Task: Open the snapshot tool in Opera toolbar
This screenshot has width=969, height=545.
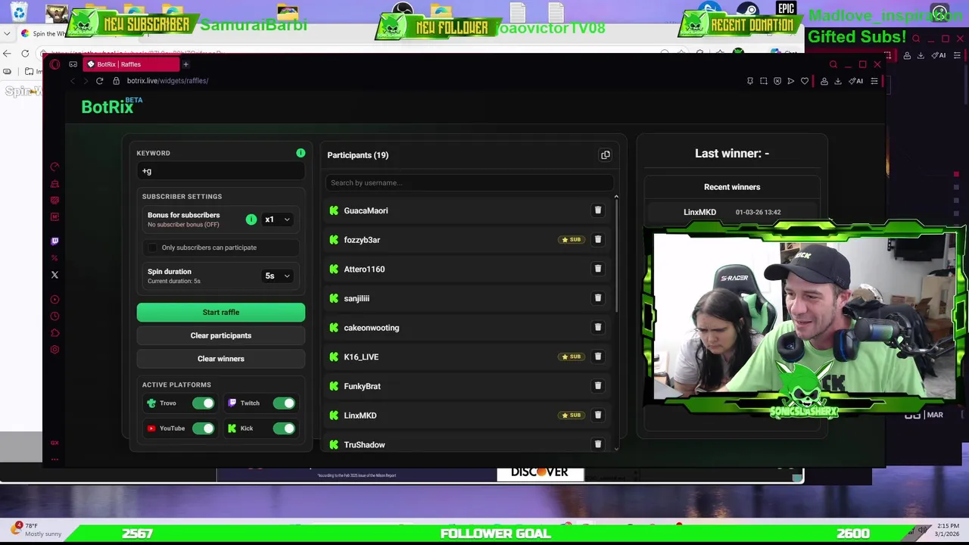Action: 763,81
